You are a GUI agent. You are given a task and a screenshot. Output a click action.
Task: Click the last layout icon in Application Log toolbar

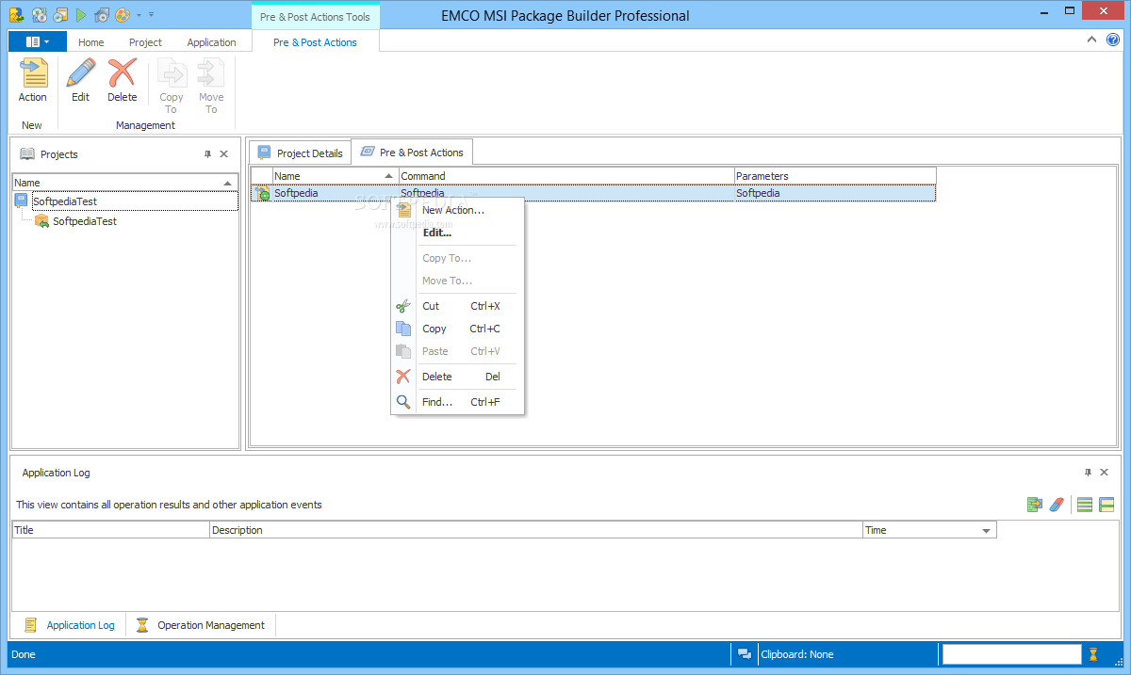point(1106,505)
